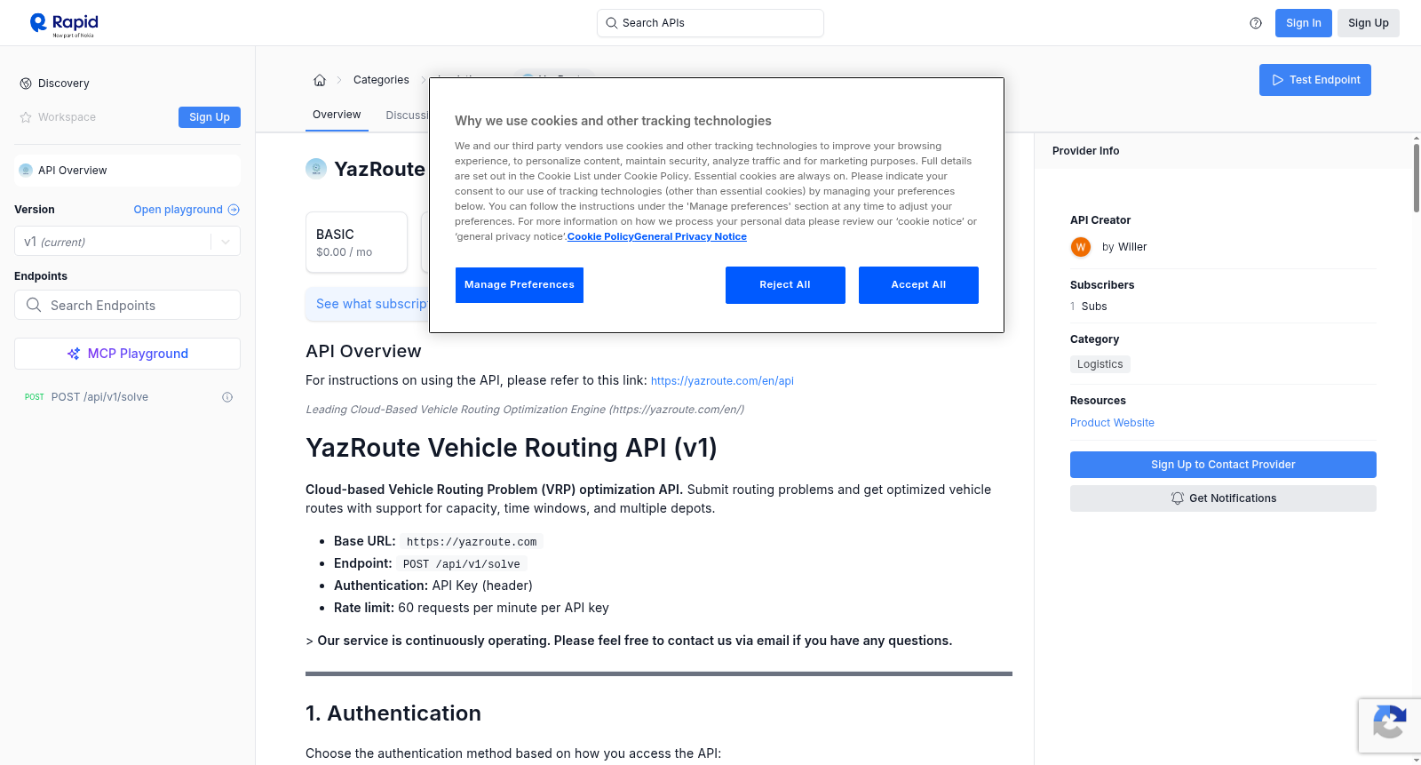Image resolution: width=1421 pixels, height=765 pixels.
Task: Click the sidebar Workspace Sign Up button
Action: click(x=210, y=117)
